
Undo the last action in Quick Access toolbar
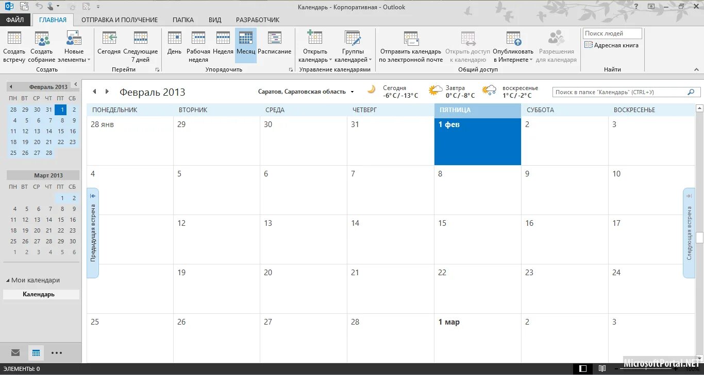click(x=39, y=6)
